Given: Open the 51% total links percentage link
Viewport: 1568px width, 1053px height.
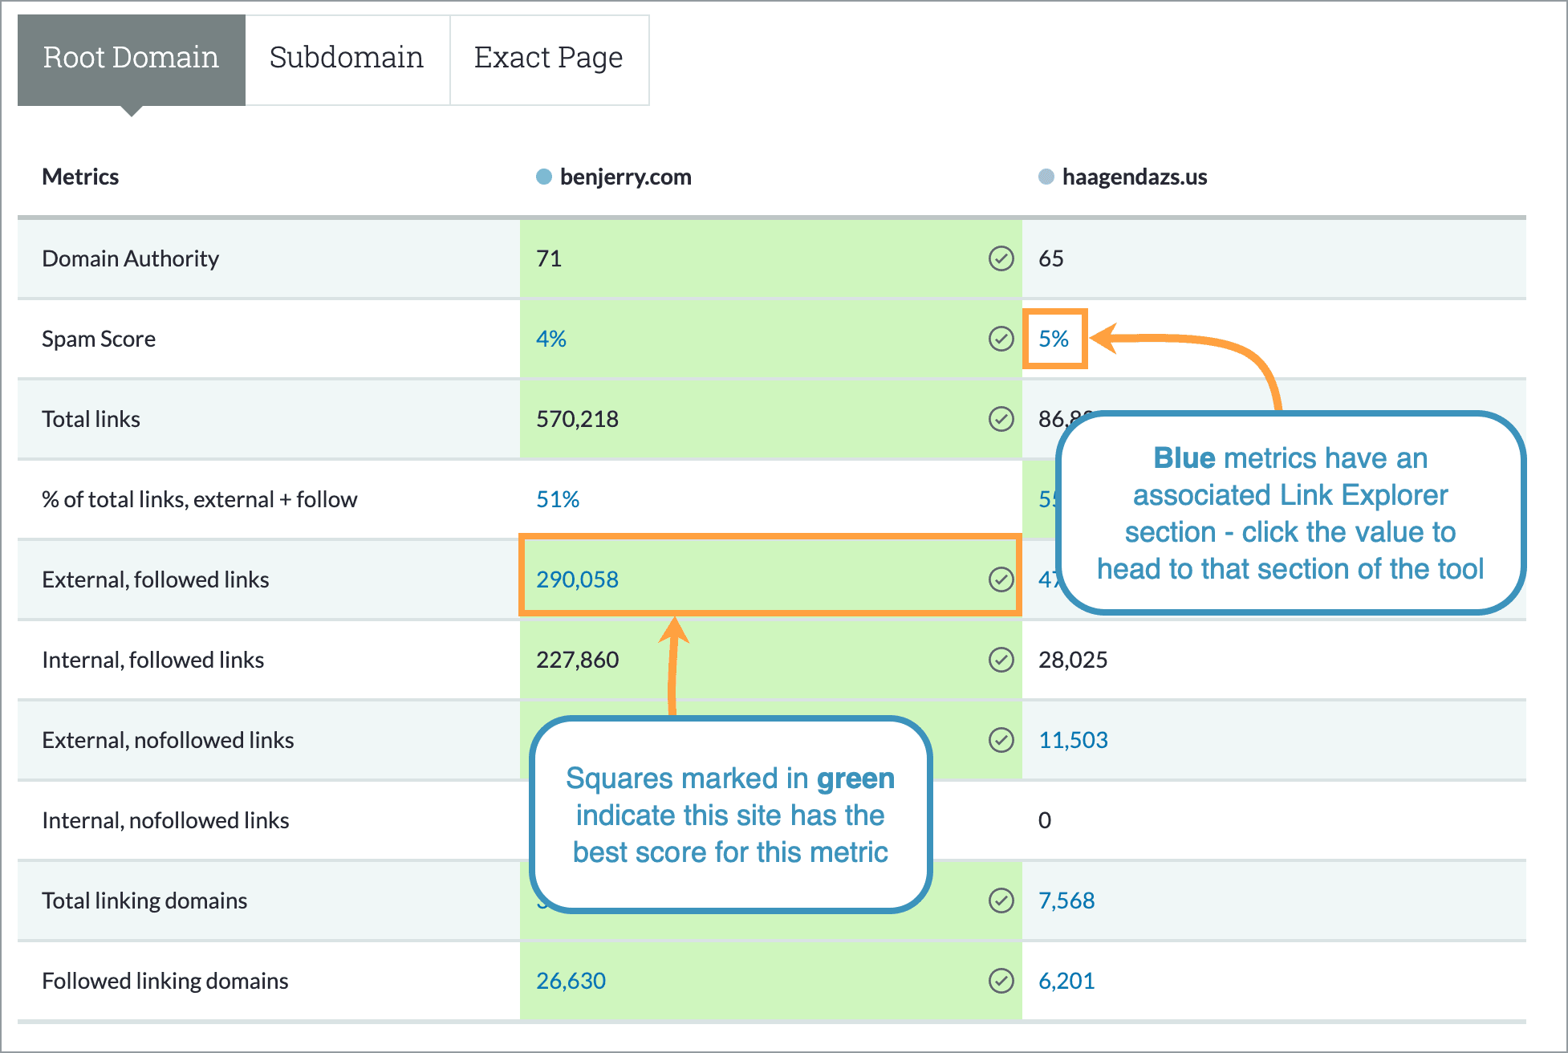Looking at the screenshot, I should [x=558, y=498].
